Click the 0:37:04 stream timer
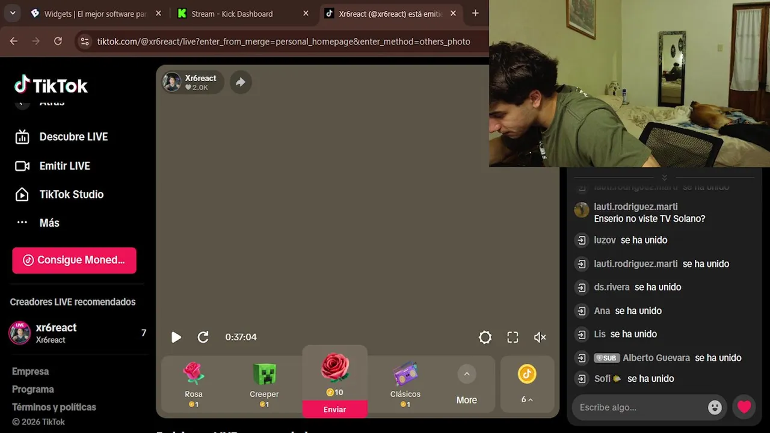The height and width of the screenshot is (433, 770). [241, 337]
